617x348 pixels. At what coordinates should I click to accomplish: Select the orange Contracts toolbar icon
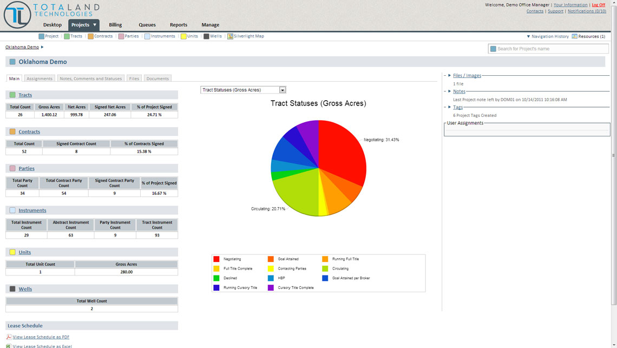90,36
